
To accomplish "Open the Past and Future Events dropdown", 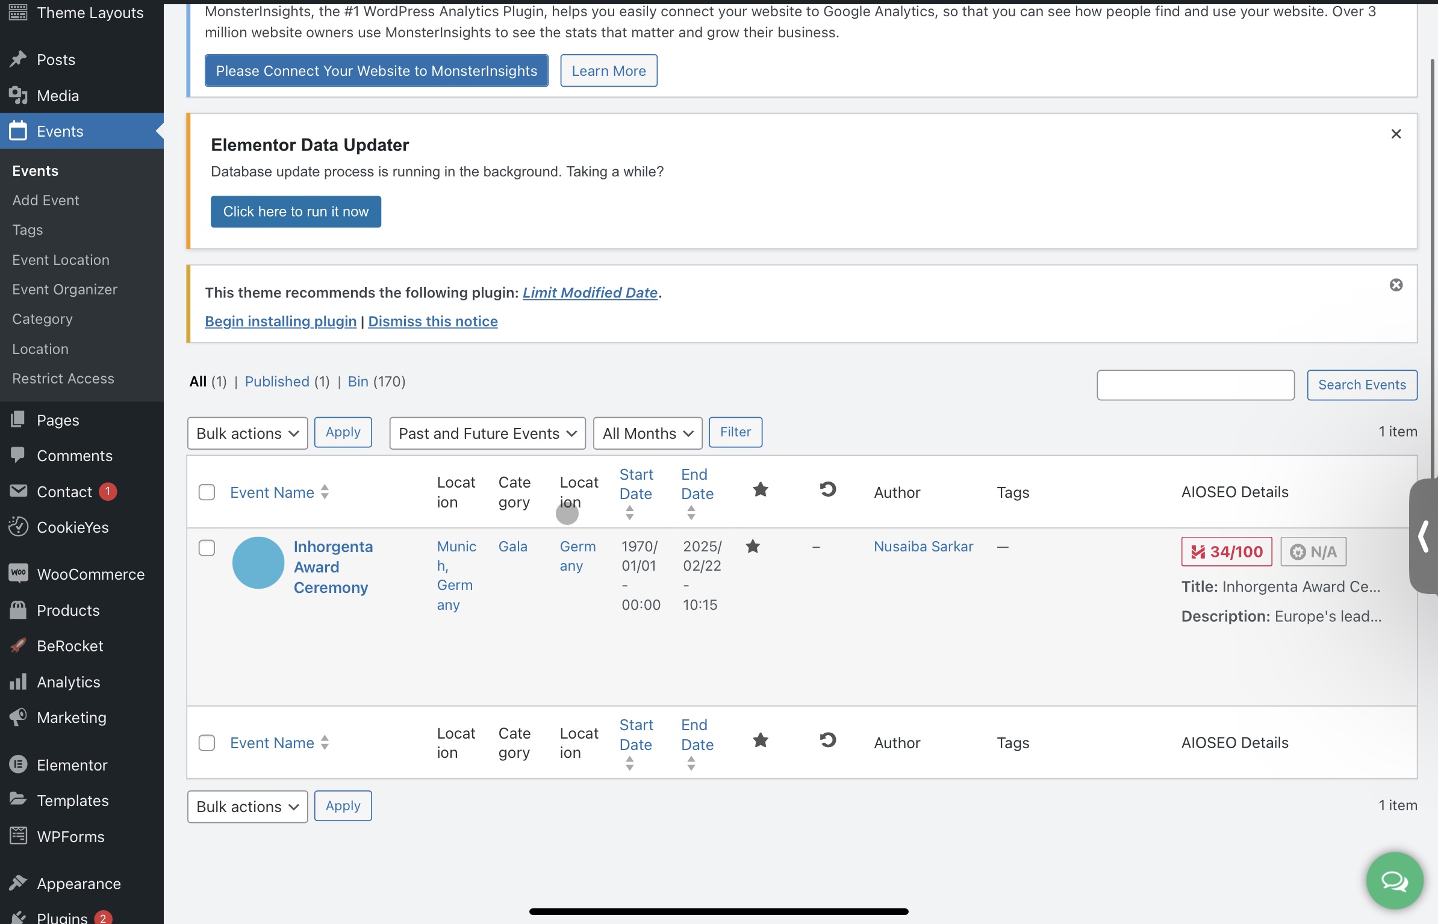I will 488,433.
